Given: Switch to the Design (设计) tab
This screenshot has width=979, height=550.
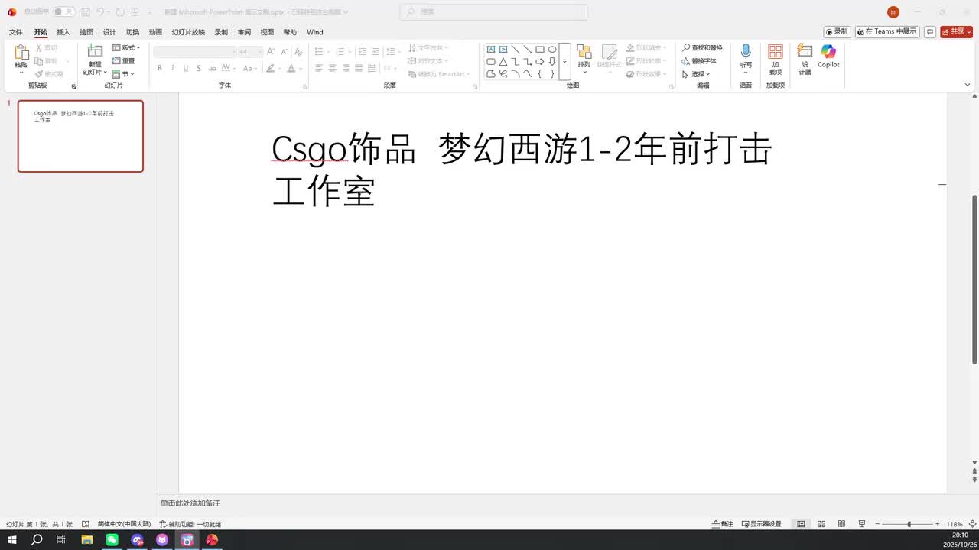Looking at the screenshot, I should [109, 32].
